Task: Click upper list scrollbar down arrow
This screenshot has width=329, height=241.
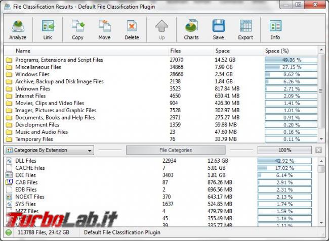Action: click(x=321, y=139)
